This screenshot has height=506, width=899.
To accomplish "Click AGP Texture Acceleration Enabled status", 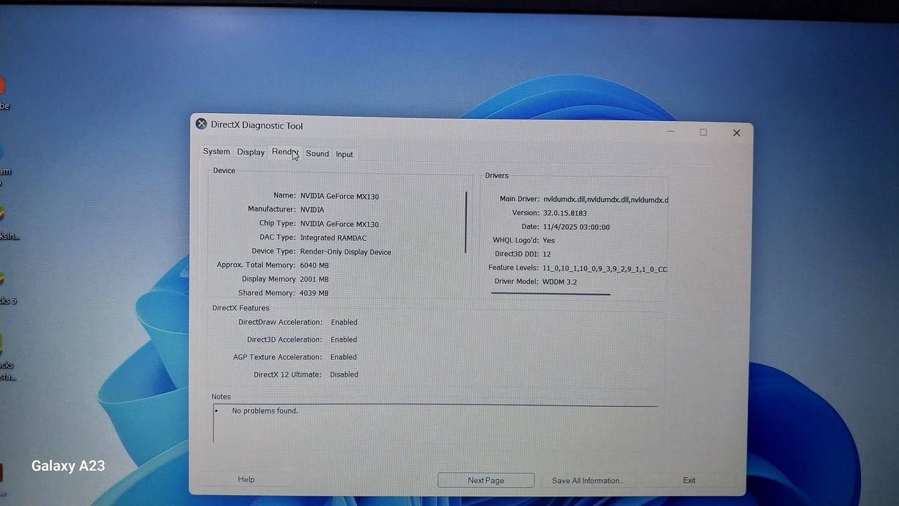I will pyautogui.click(x=344, y=357).
